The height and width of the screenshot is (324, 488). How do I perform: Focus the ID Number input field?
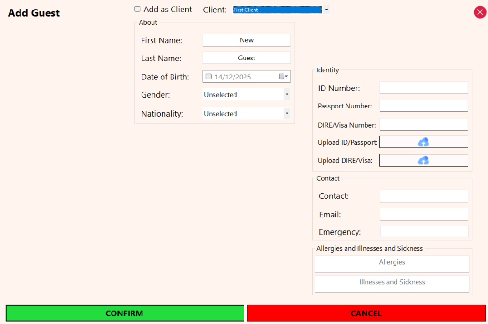[423, 88]
